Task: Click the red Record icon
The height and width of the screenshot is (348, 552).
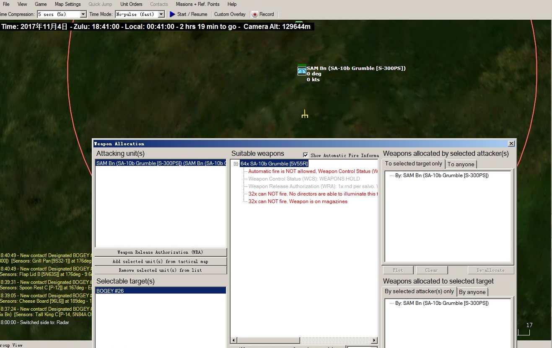Action: click(254, 14)
